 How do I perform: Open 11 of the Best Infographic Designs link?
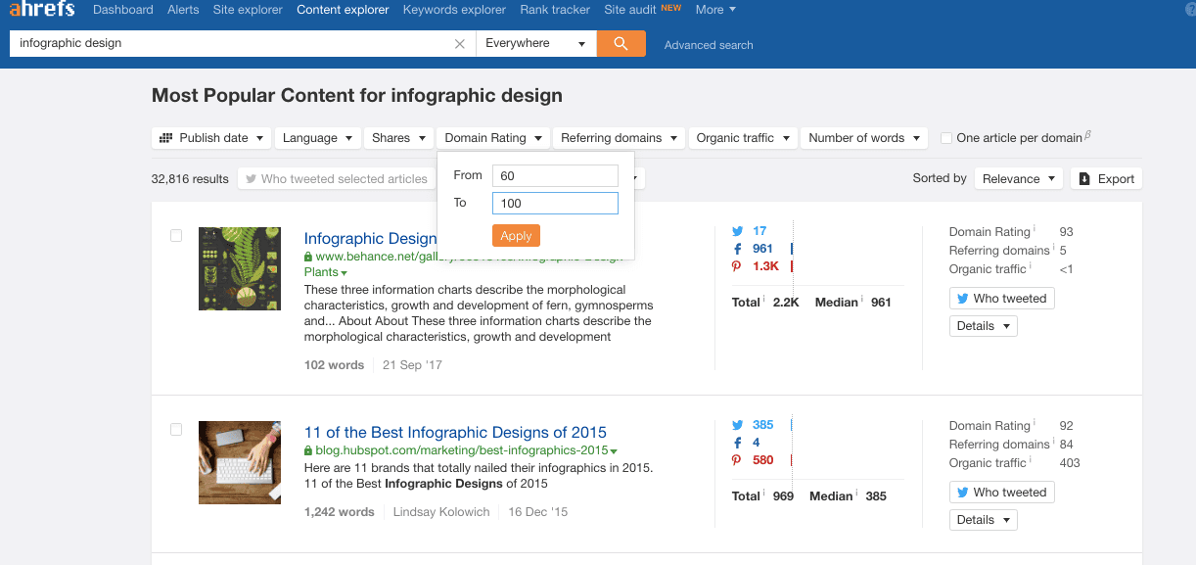tap(455, 433)
